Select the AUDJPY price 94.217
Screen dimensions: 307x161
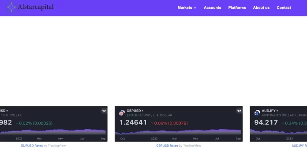266,123
